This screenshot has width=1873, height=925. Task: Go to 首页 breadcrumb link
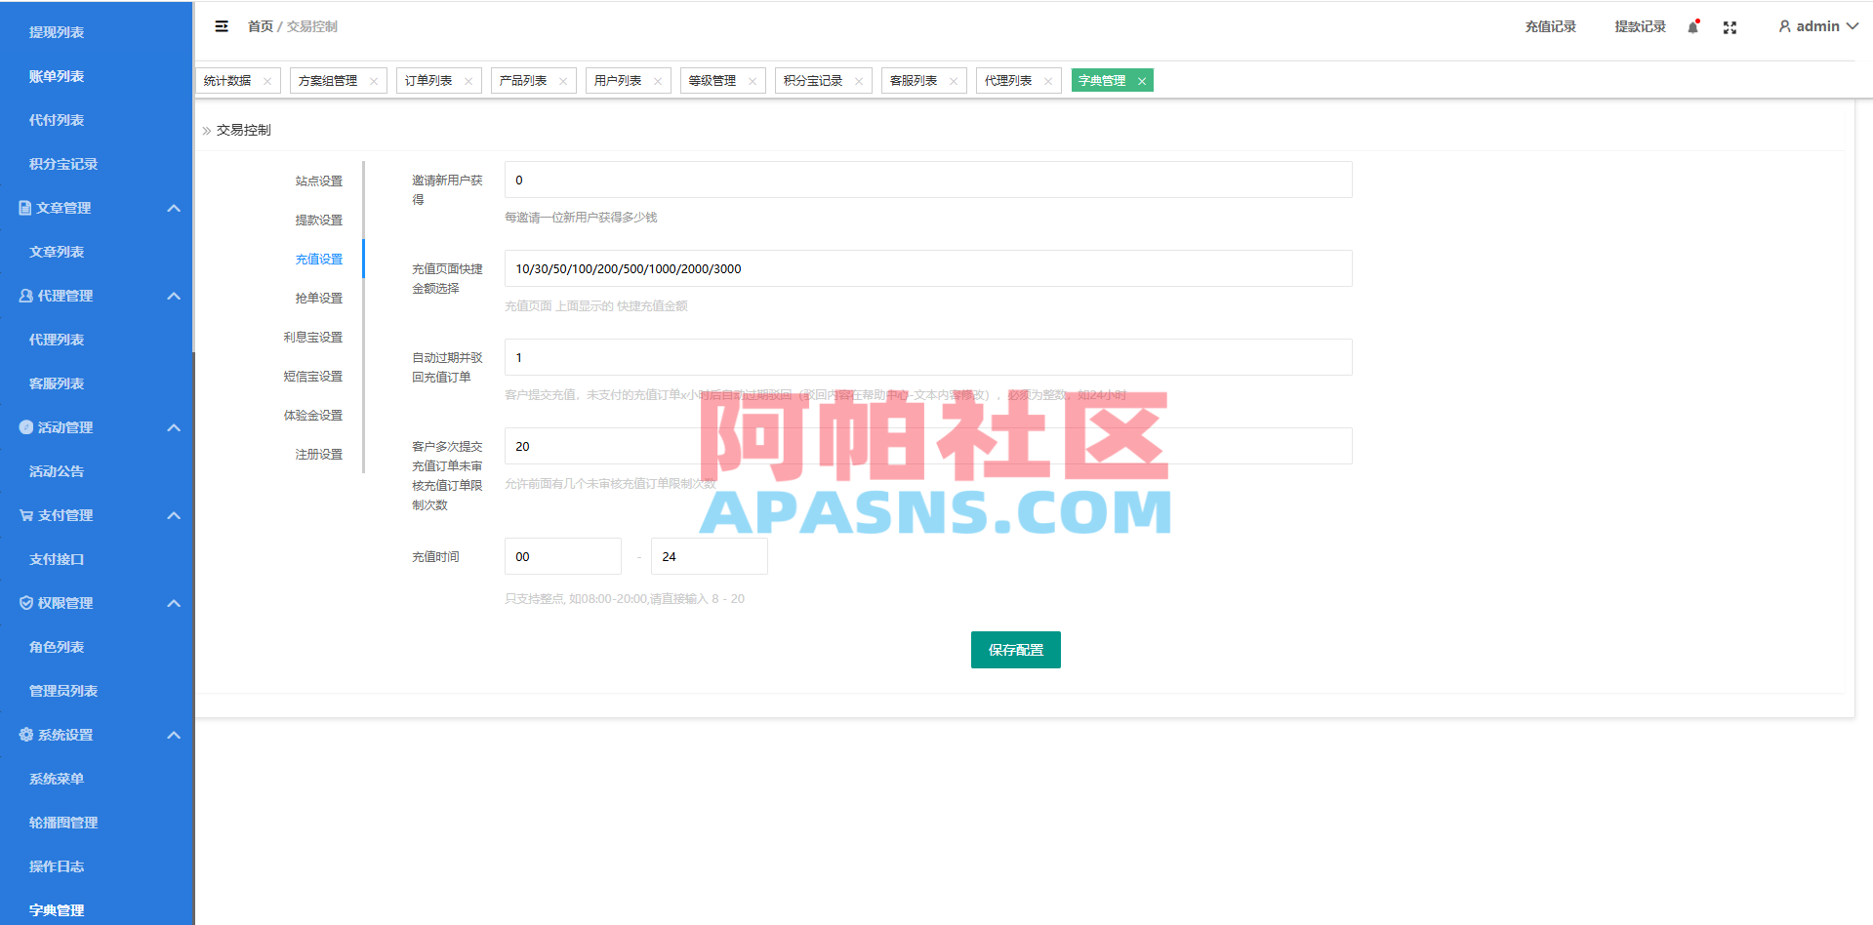[261, 26]
